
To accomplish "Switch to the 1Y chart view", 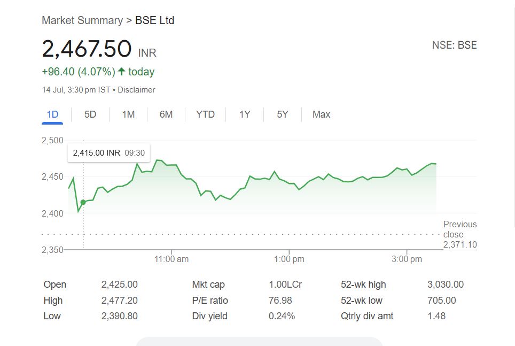I will [245, 114].
